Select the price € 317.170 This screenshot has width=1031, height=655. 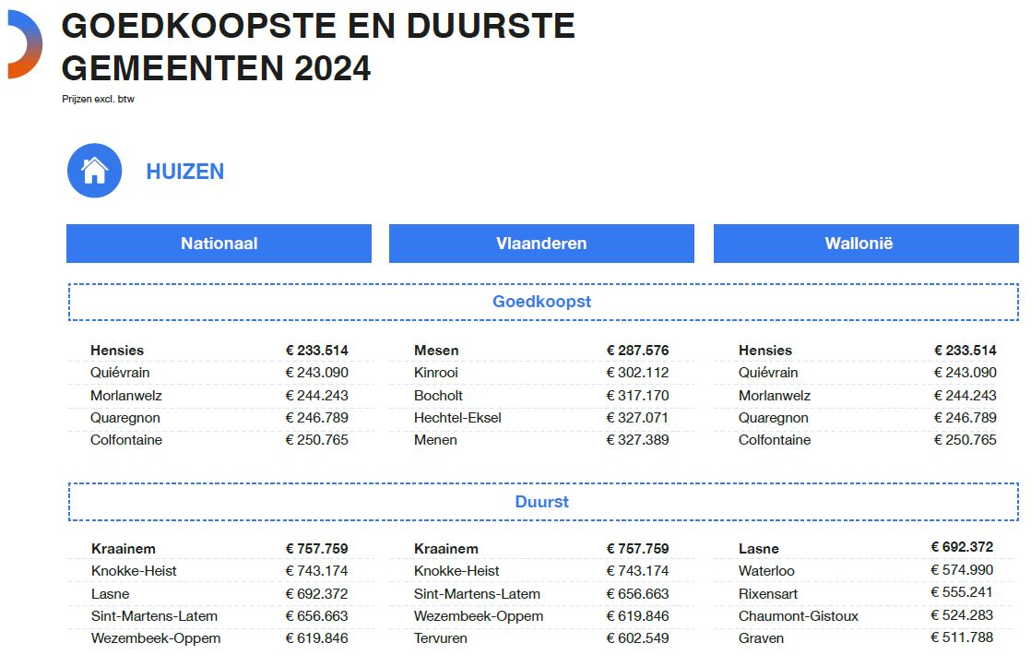tap(637, 396)
